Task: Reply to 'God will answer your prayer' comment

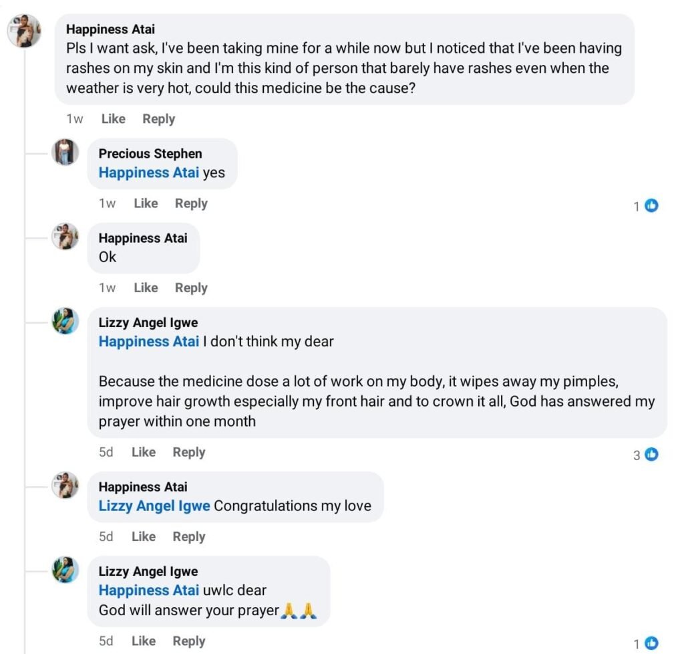Action: coord(189,641)
